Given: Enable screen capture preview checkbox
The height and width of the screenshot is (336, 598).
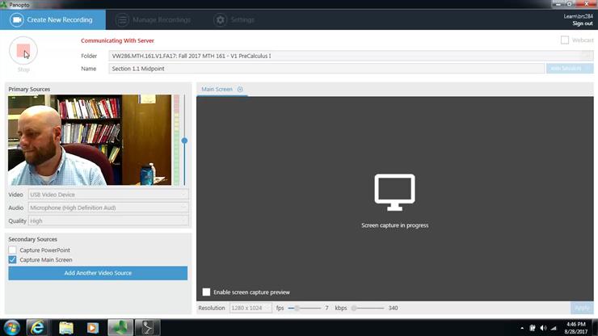Looking at the screenshot, I should click(207, 292).
